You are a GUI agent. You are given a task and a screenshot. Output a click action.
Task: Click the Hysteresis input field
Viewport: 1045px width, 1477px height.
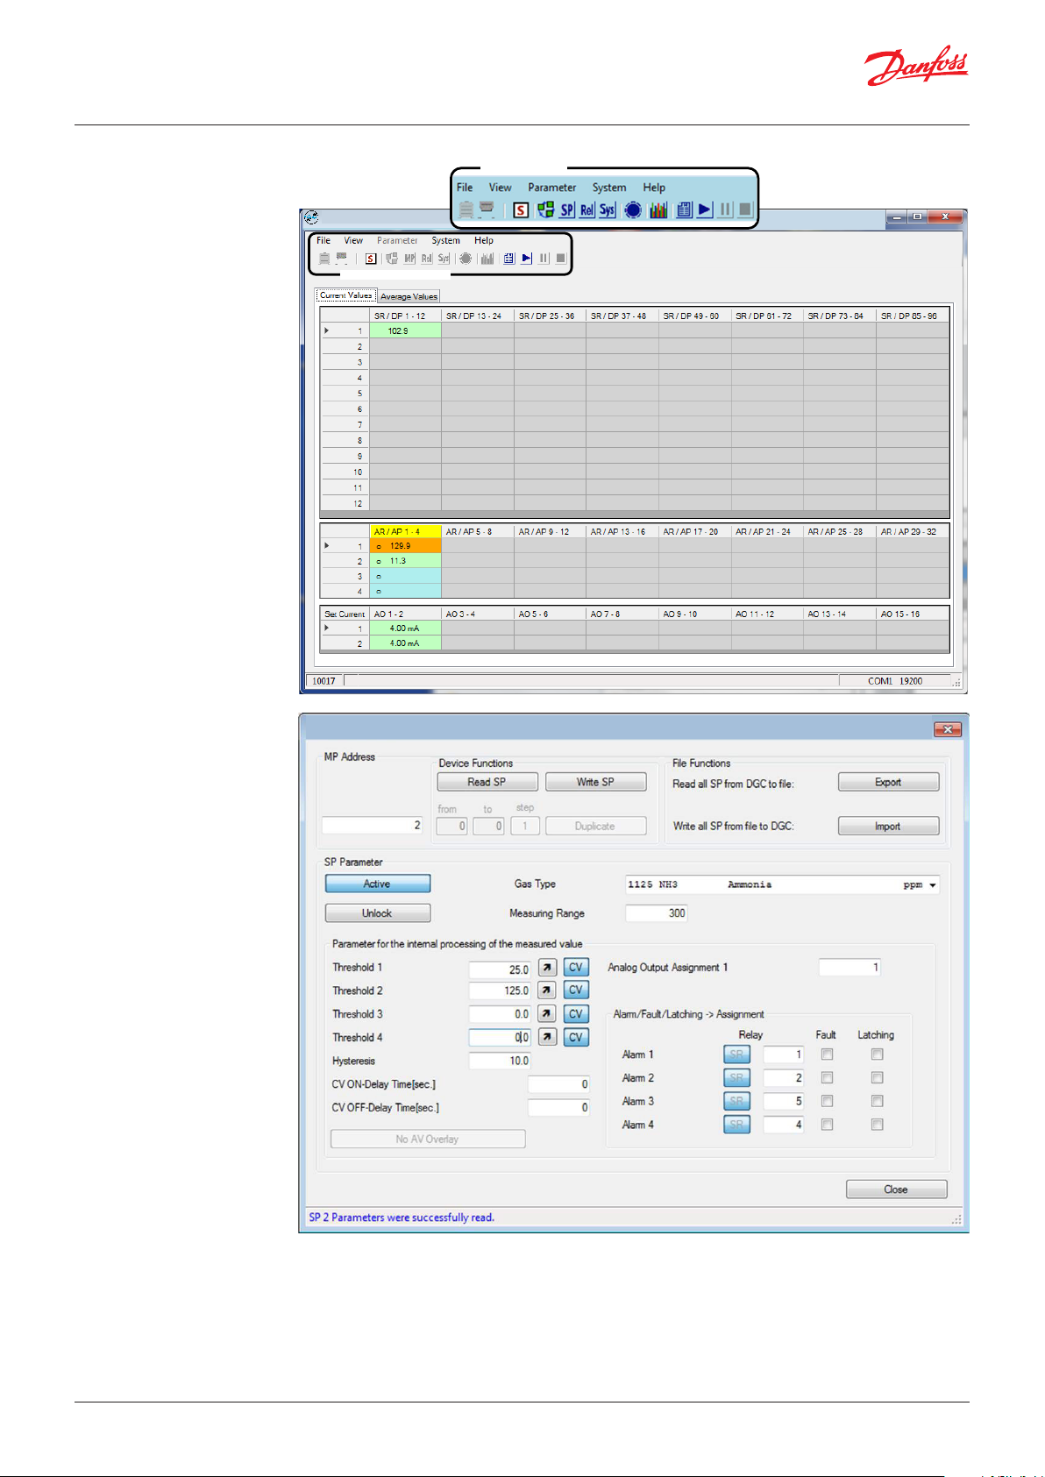pyautogui.click(x=500, y=1061)
